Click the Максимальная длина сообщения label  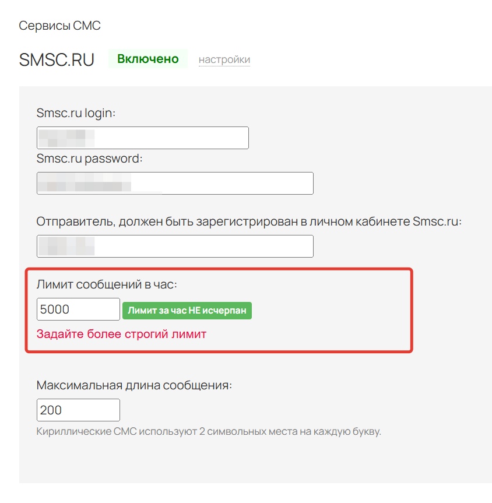click(134, 385)
